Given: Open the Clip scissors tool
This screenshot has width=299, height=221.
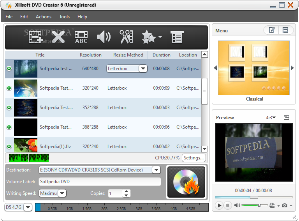Looking at the screenshot, I should click(x=126, y=37).
